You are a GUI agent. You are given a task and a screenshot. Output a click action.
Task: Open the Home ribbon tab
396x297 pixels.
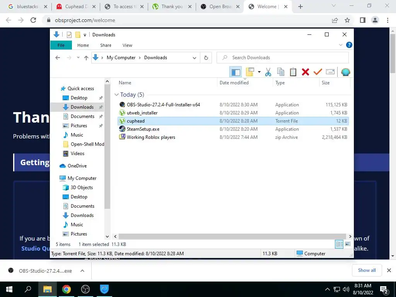[x=83, y=45]
